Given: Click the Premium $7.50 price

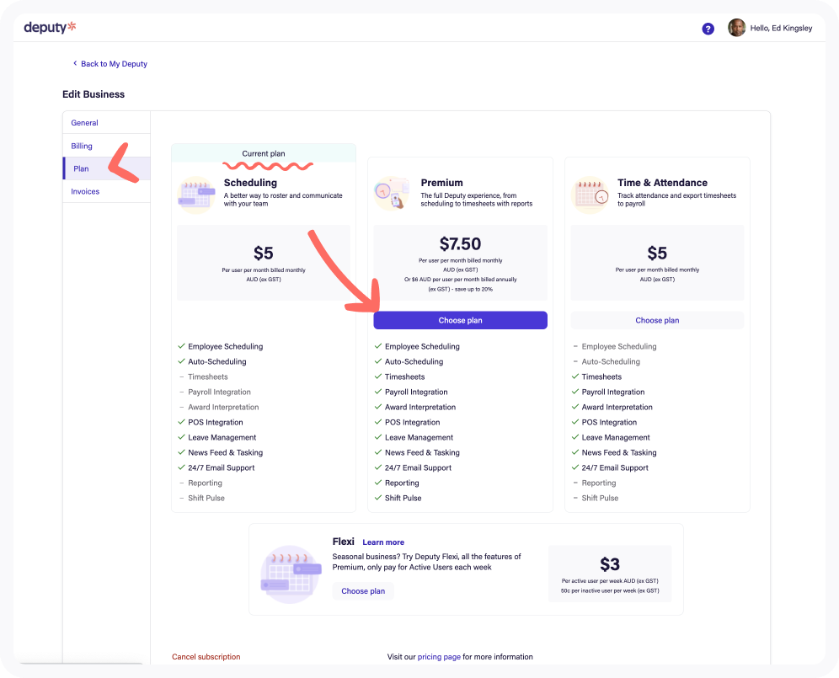Looking at the screenshot, I should click(460, 244).
